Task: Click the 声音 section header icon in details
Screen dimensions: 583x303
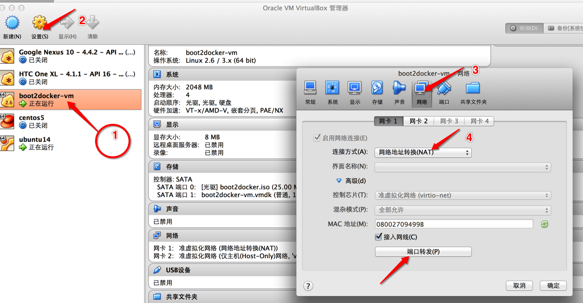Action: [157, 209]
